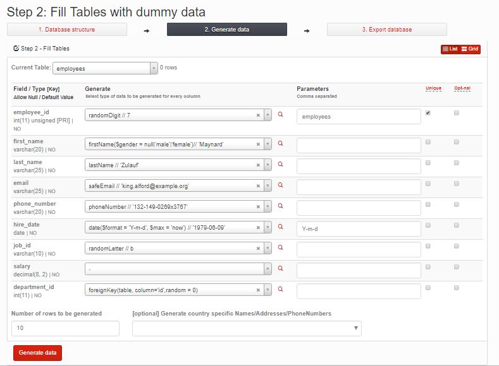Screen dimensions: 499x366
Task: Click the search icon next to first_name generator
Action: (x=280, y=143)
